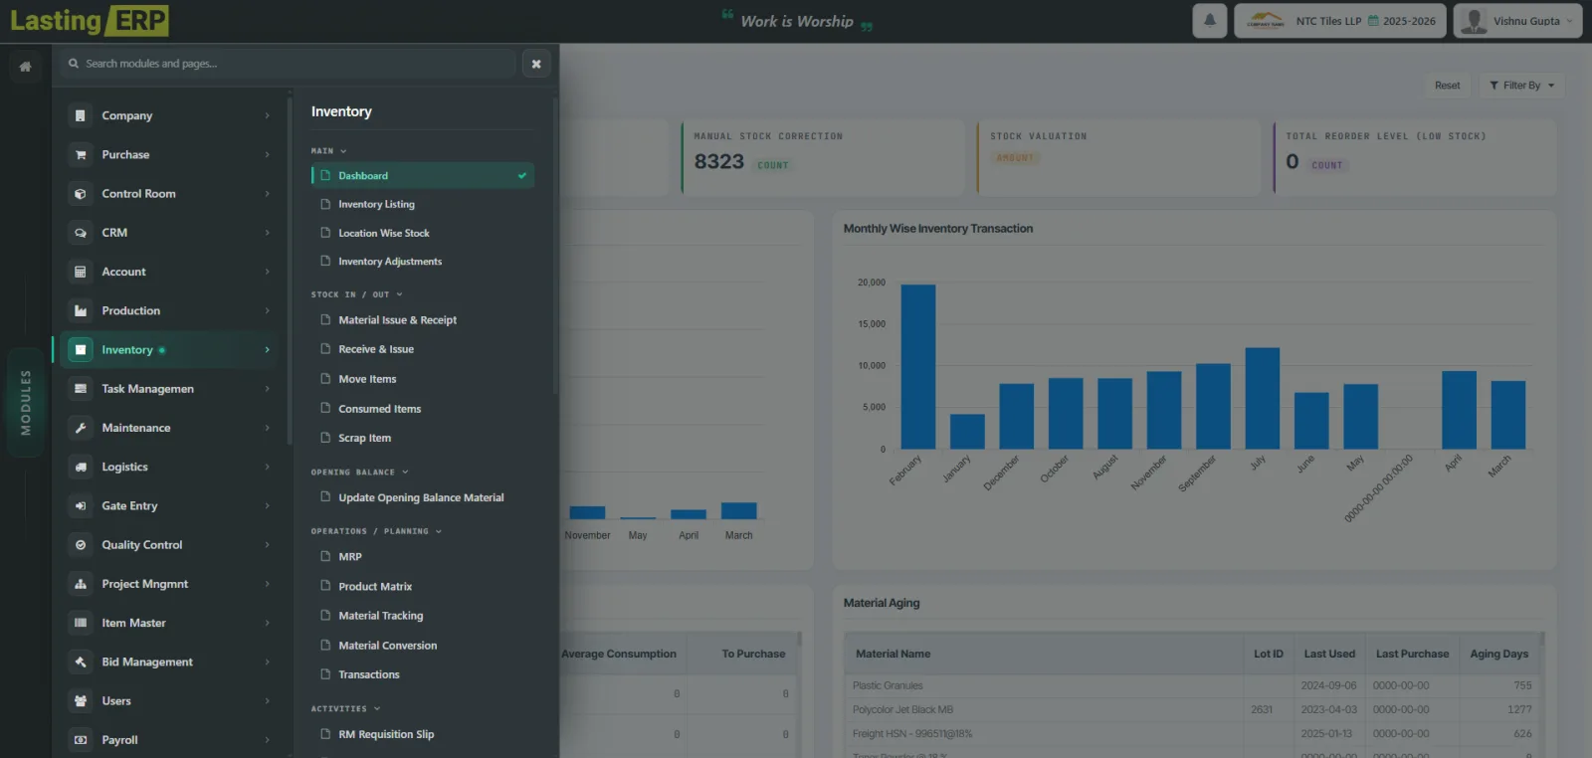The image size is (1592, 758).
Task: Open Inventory Listing page
Action: point(376,204)
